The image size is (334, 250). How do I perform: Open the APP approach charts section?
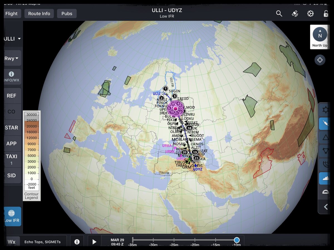(11, 144)
